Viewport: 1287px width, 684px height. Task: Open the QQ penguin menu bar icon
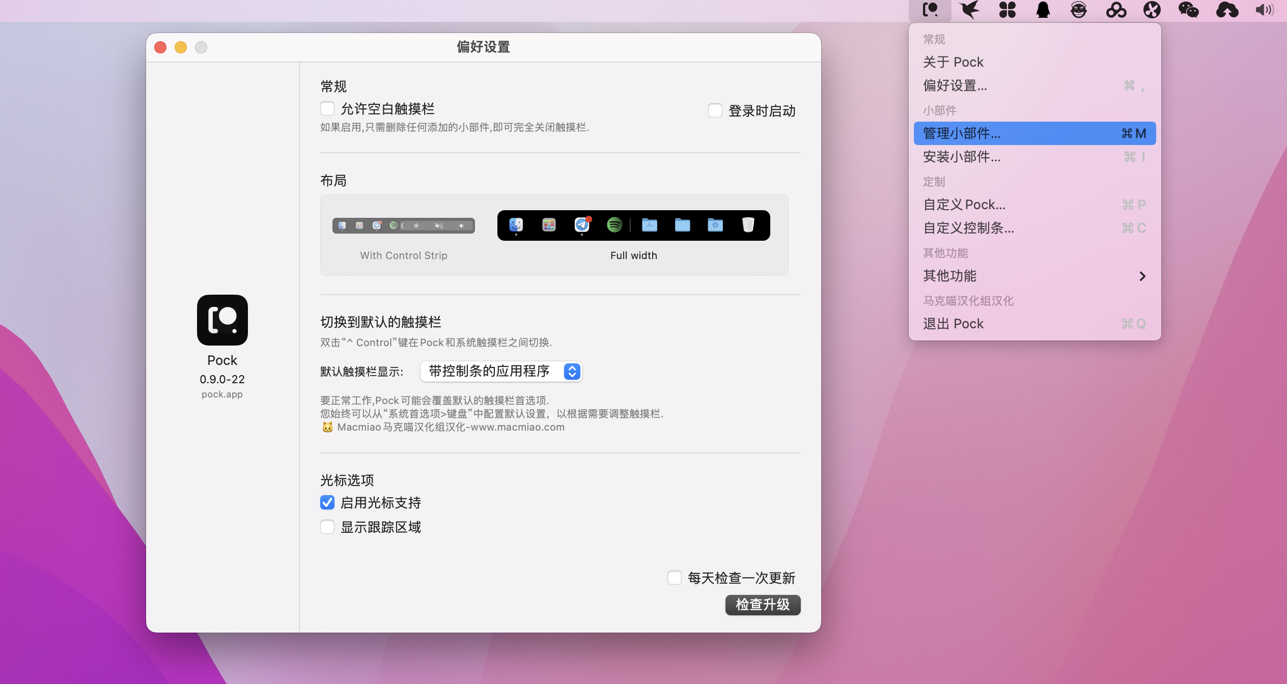pos(1043,10)
